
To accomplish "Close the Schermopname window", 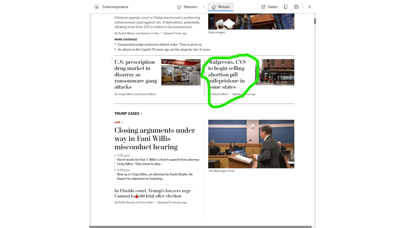I will click(310, 7).
